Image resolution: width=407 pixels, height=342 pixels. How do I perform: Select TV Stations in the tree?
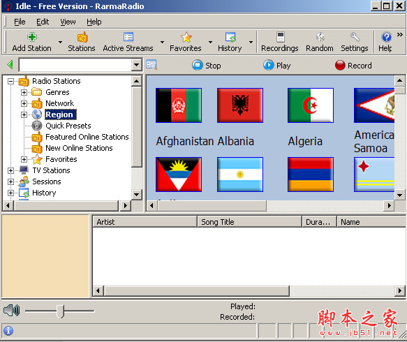tap(51, 170)
